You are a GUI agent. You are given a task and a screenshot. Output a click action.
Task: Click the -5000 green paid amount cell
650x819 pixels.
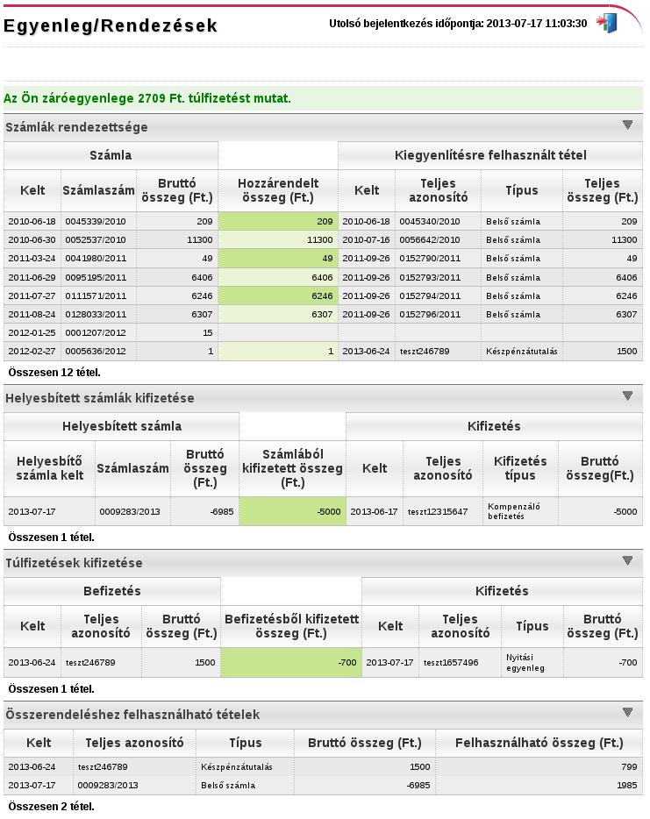[x=293, y=511]
